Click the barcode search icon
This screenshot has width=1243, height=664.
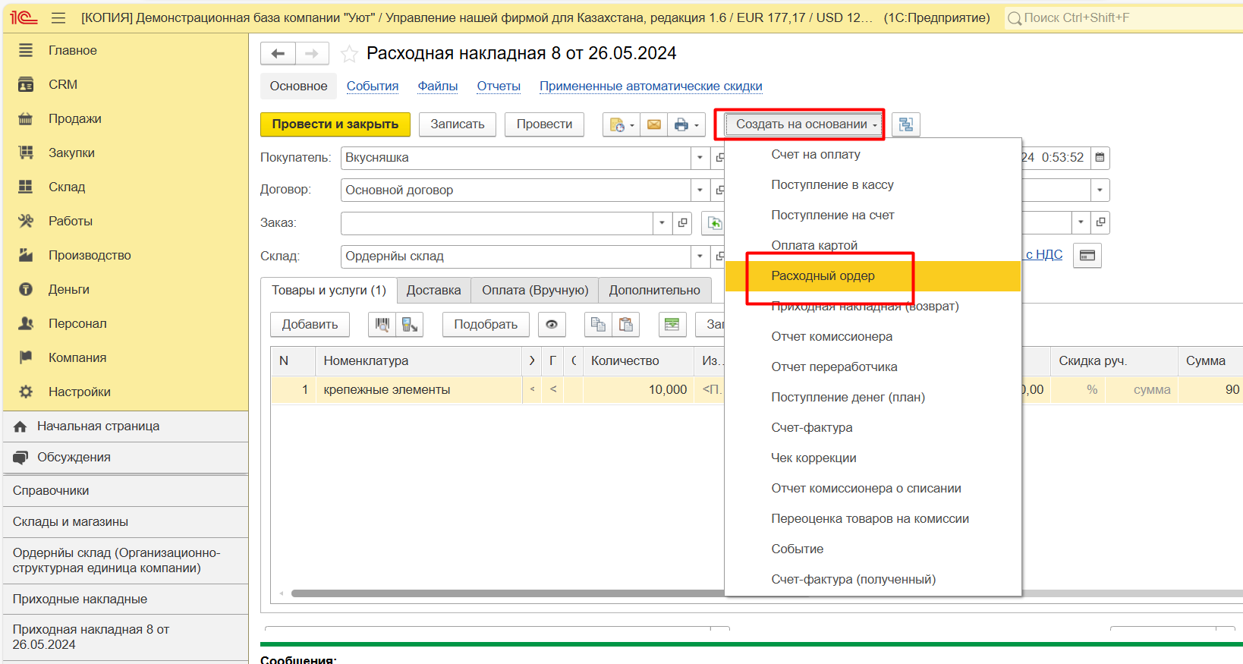click(382, 325)
